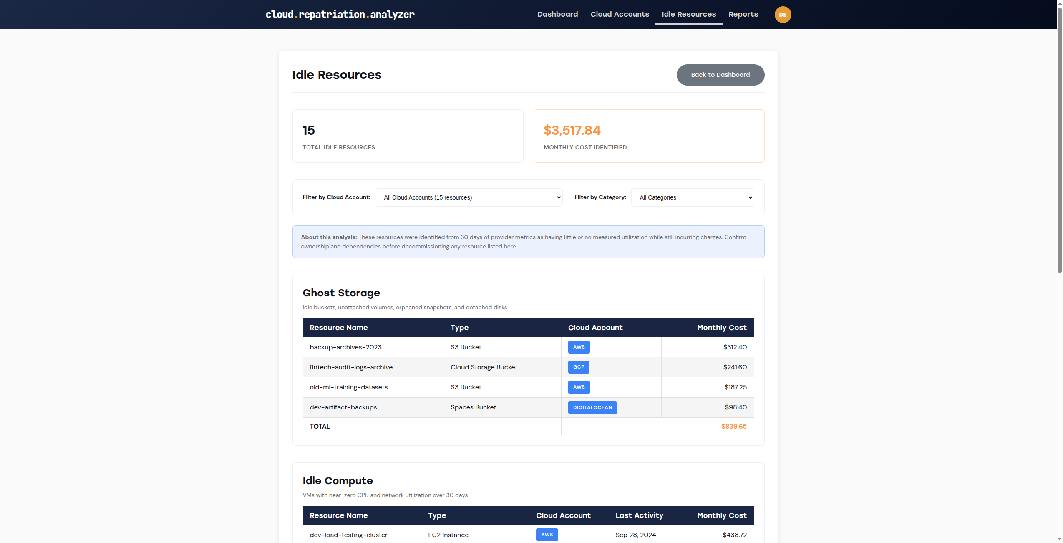The height and width of the screenshot is (543, 1063).
Task: Click the Back to Dashboard button
Action: [720, 75]
